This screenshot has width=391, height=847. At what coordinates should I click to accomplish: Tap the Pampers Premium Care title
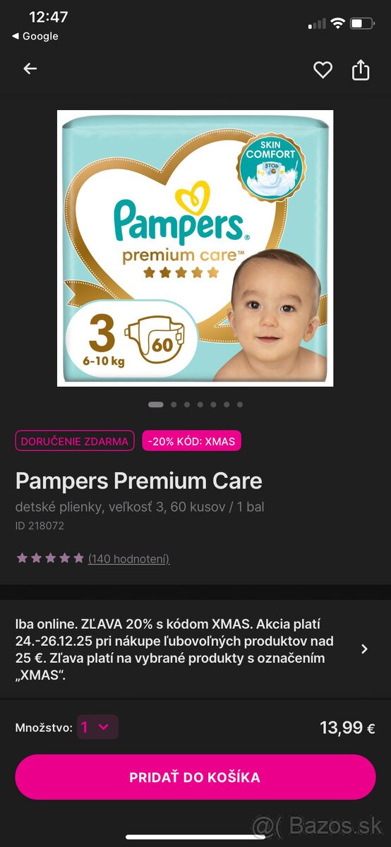(139, 481)
